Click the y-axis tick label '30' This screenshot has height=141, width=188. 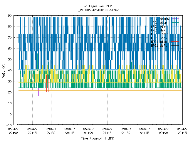pos(10,81)
